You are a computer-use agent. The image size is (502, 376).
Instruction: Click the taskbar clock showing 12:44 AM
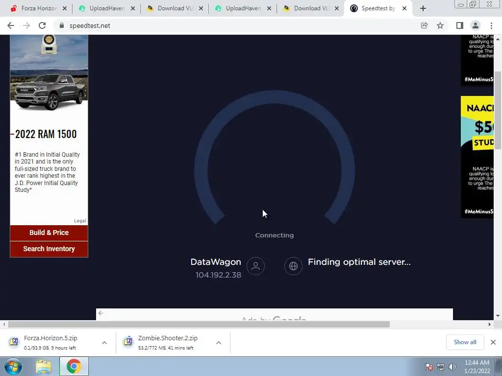click(x=477, y=367)
